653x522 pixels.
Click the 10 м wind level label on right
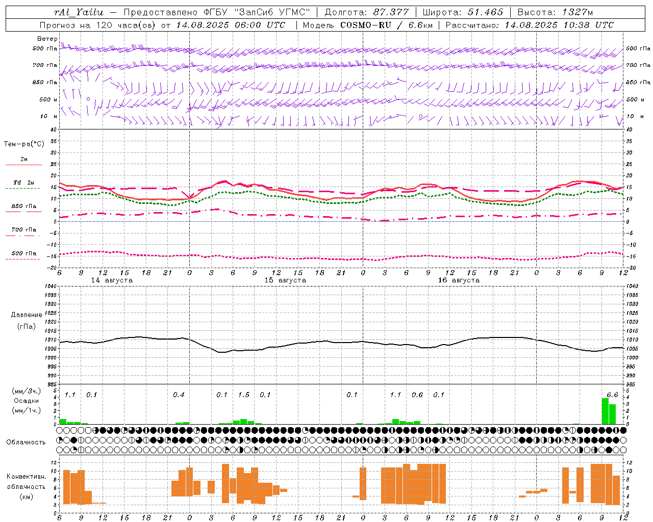[x=635, y=116]
